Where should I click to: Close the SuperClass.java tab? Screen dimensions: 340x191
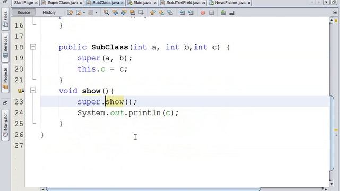coord(81,3)
